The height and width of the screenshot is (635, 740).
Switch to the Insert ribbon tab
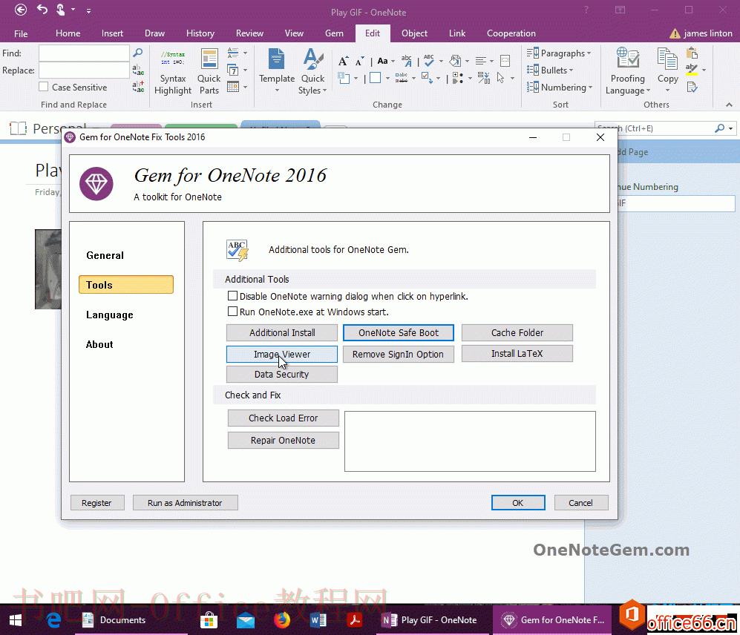(112, 33)
